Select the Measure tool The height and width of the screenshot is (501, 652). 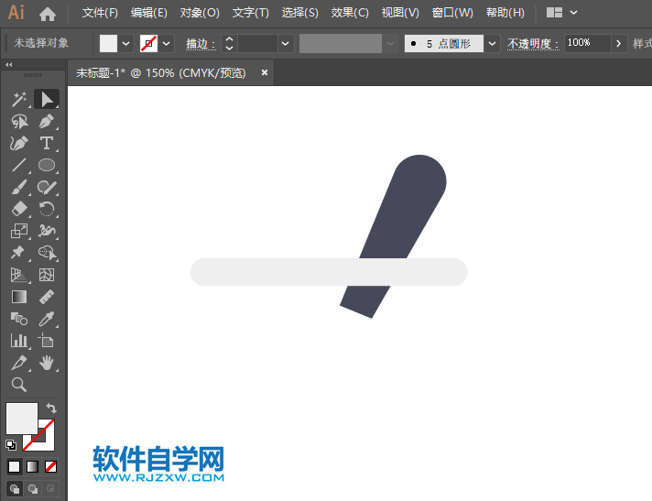(47, 297)
